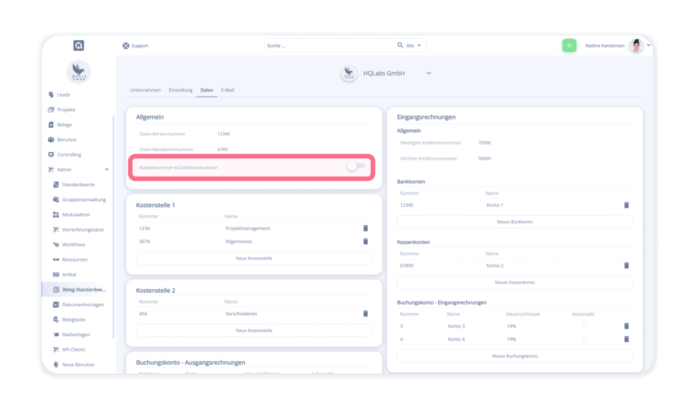This screenshot has height=409, width=695.
Task: Expand the HQLabs GmbH company dropdown
Action: [x=429, y=73]
